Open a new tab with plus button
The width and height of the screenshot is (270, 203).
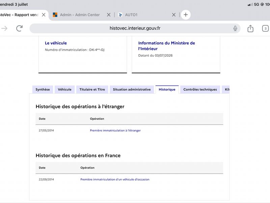(x=186, y=15)
